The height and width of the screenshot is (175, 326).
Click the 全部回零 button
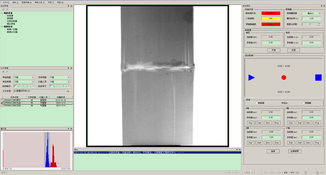tap(295, 151)
